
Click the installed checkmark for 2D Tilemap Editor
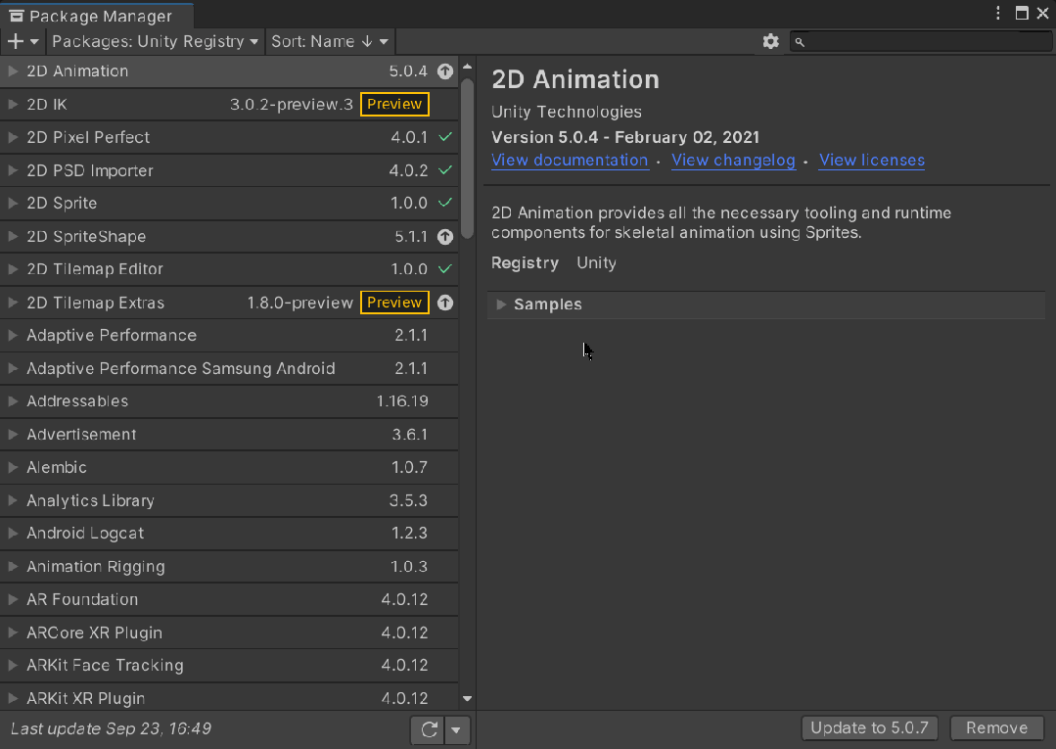point(445,268)
